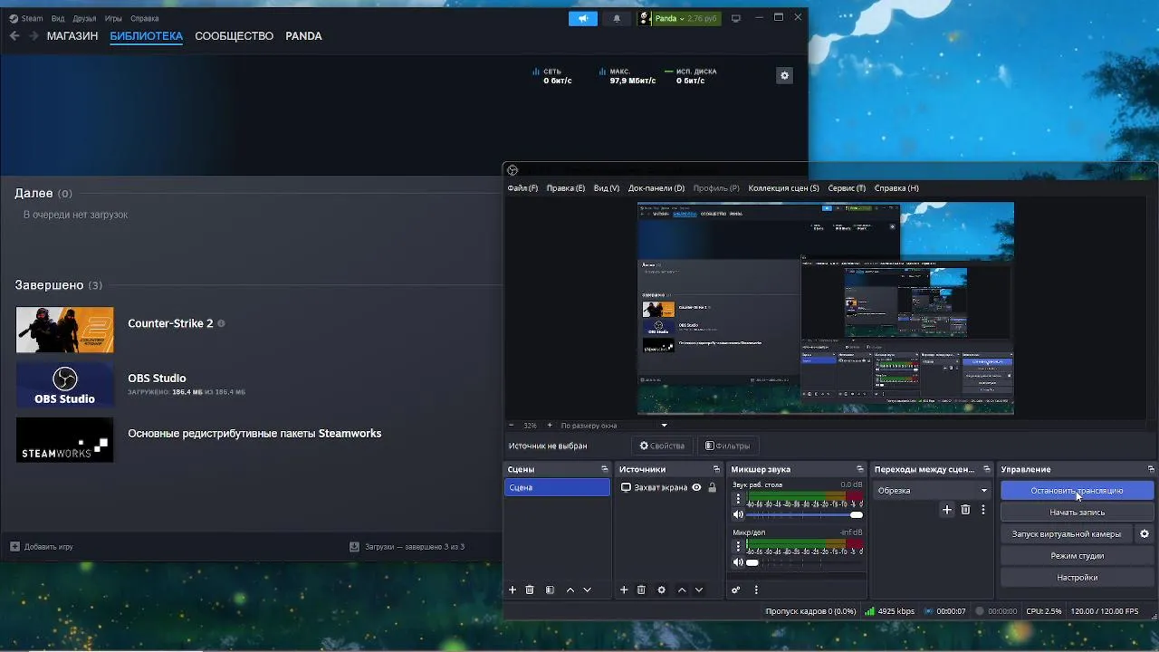Viewport: 1159px width, 652px height.
Task: Open Обрезка transition dropdown
Action: tap(932, 491)
